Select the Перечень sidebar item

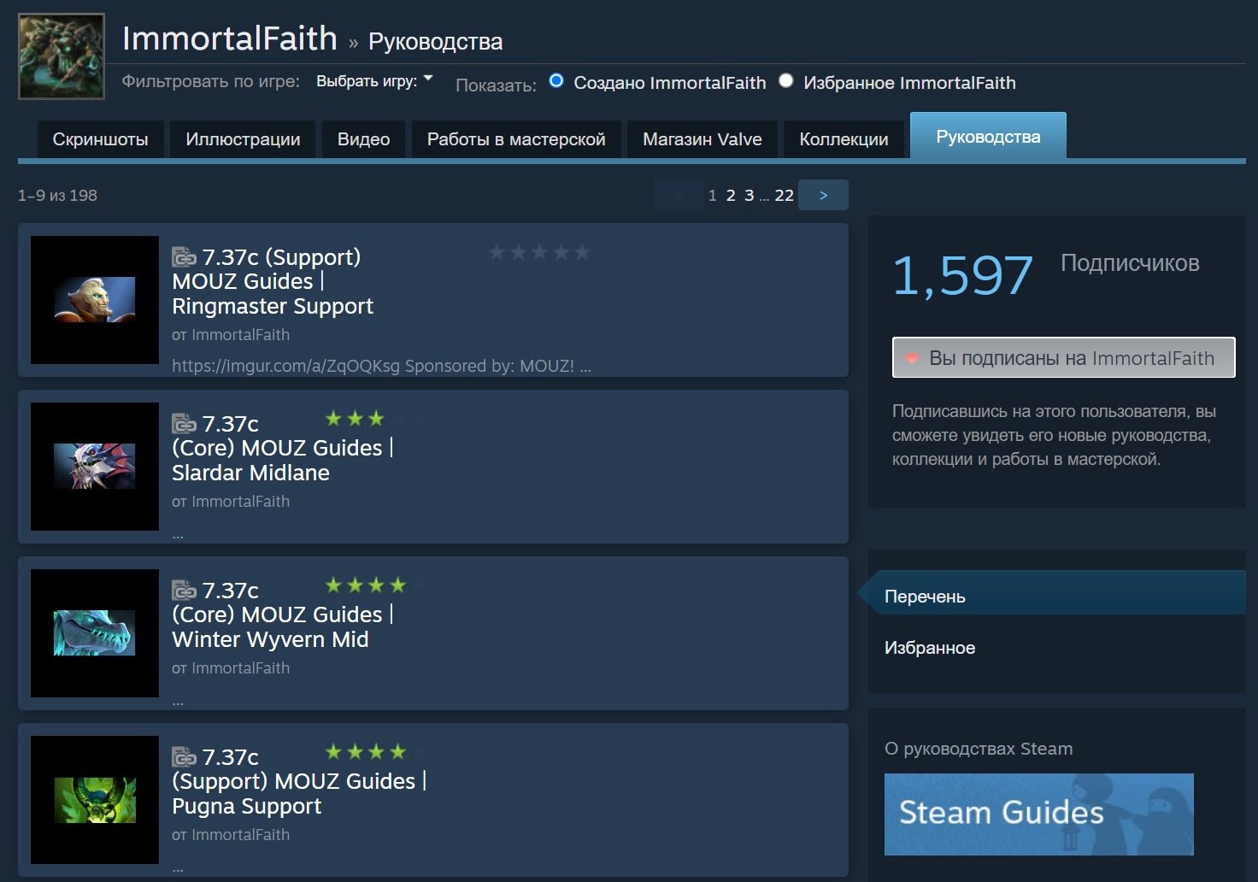(1057, 592)
